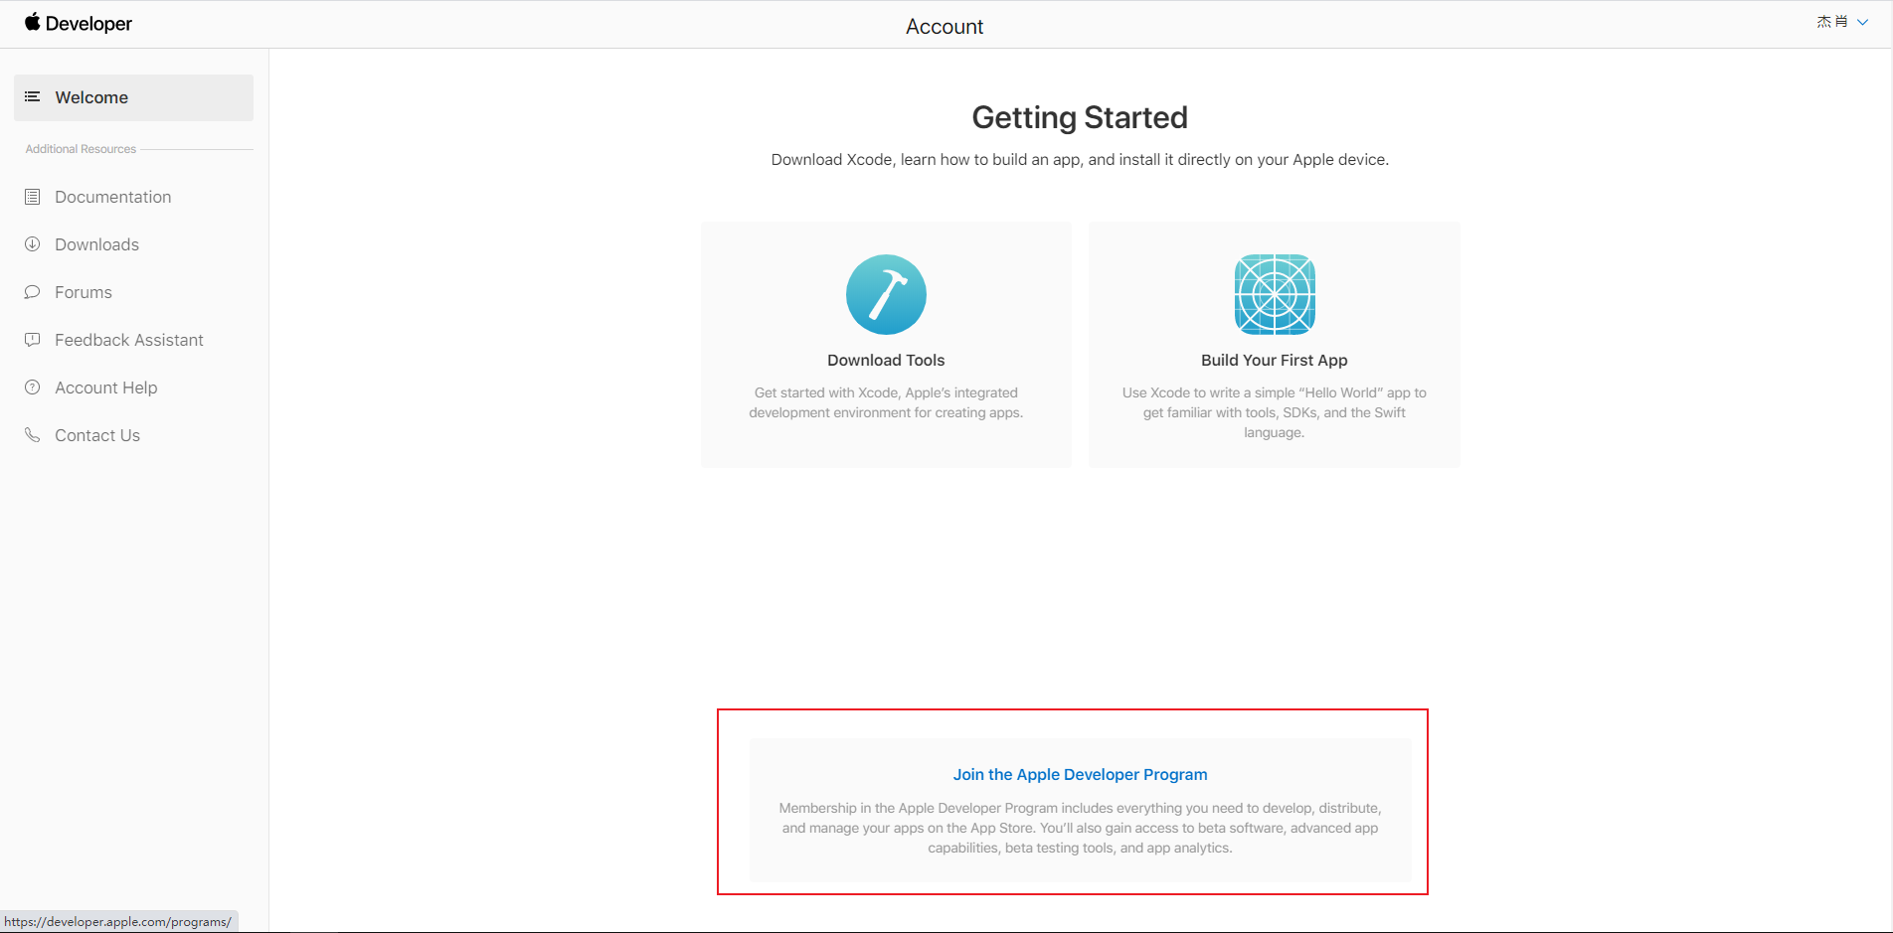This screenshot has height=933, width=1893.
Task: Click the account name at top right
Action: (x=1832, y=22)
